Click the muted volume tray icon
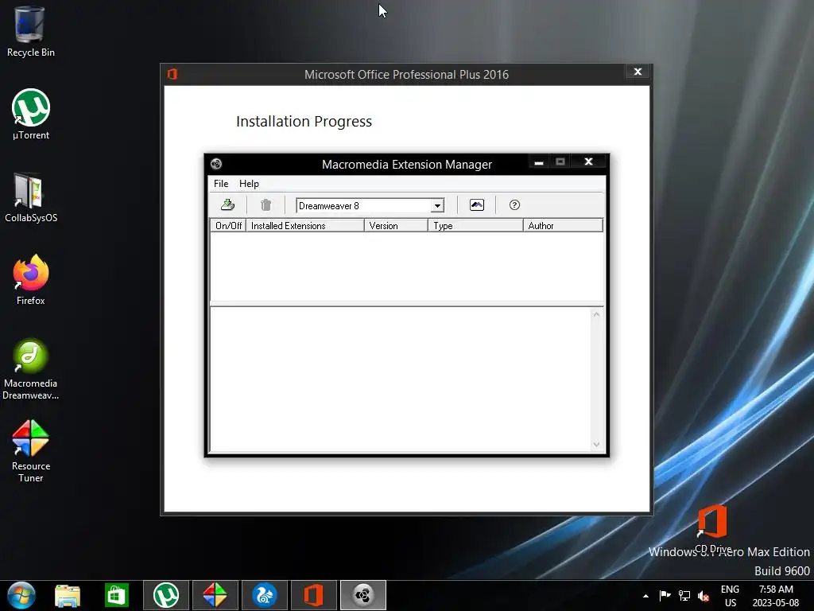Screen dimensions: 814x611 pos(704,596)
